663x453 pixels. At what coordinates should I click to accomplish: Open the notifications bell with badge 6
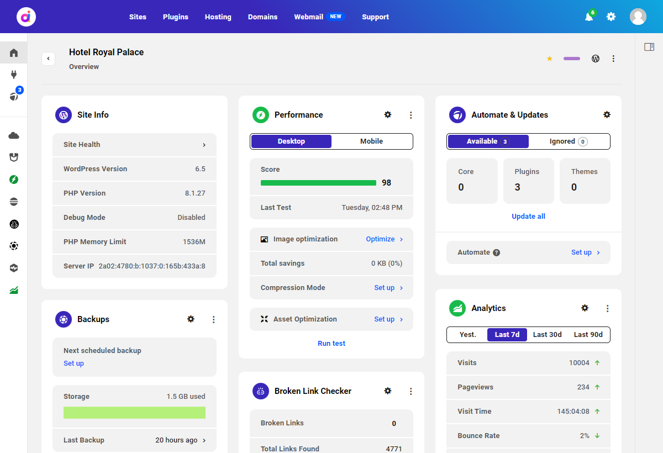pos(588,17)
